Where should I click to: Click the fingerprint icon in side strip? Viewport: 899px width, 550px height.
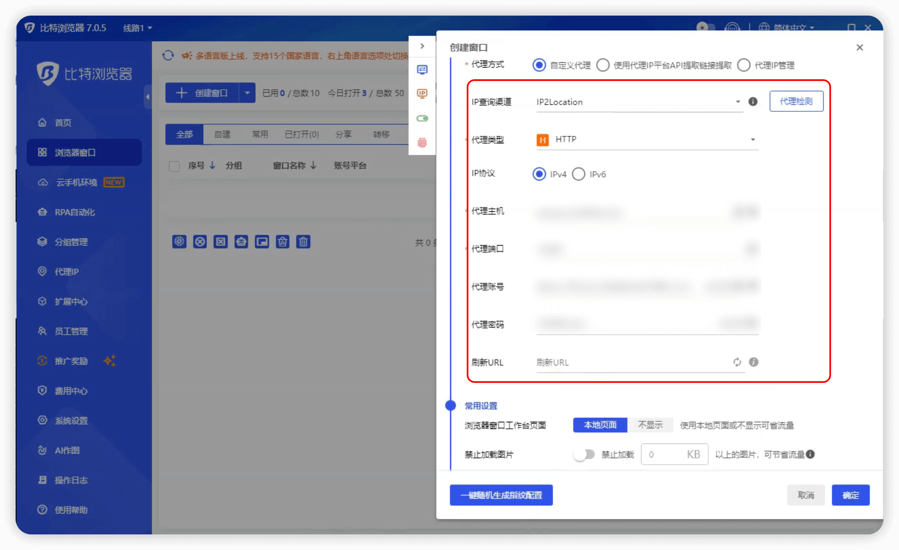pos(422,142)
